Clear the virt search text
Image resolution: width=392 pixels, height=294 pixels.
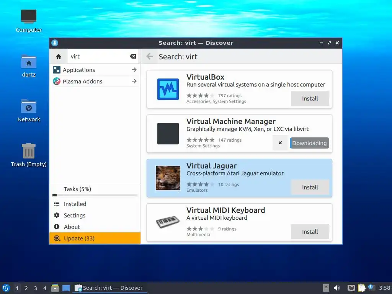(x=133, y=57)
